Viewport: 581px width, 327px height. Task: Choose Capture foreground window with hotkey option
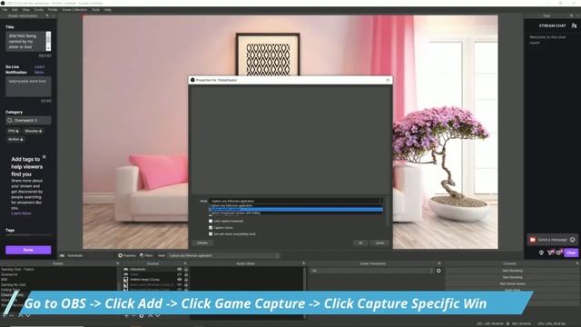click(296, 213)
